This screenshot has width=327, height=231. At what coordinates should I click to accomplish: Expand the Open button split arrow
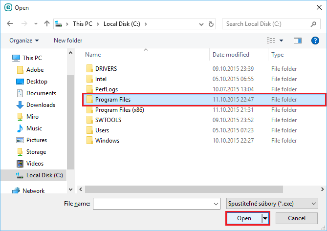(x=265, y=218)
